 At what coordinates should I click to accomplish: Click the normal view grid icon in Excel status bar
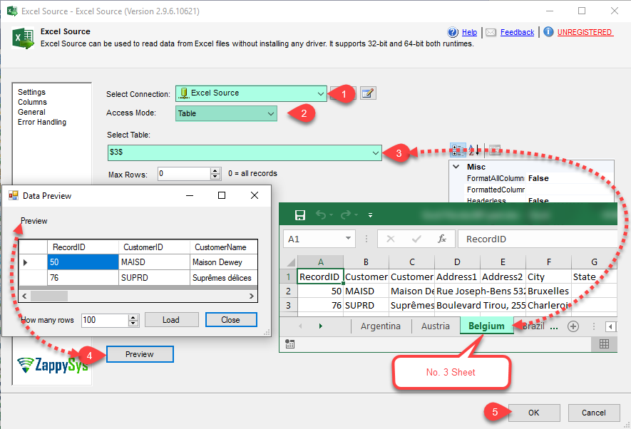coord(604,343)
